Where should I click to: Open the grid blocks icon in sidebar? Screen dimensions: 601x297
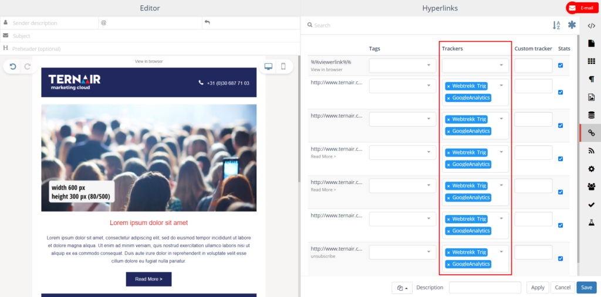(591, 62)
